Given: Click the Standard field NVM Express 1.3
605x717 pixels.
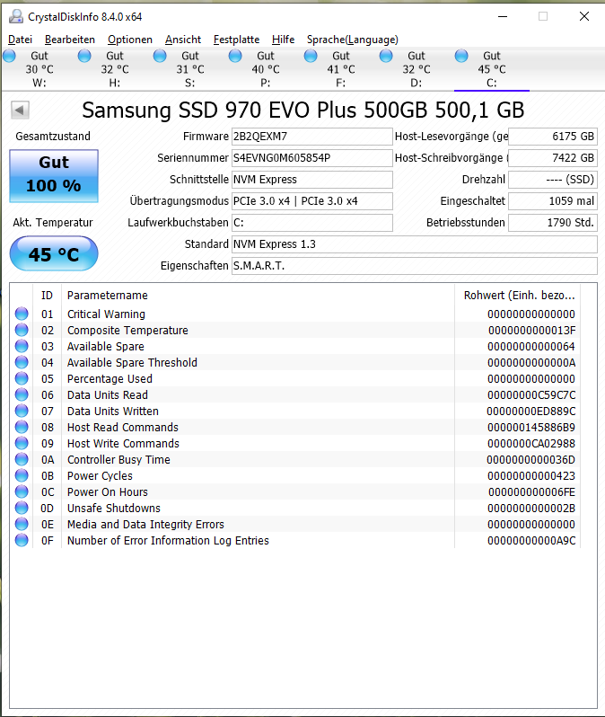Looking at the screenshot, I should tap(415, 244).
